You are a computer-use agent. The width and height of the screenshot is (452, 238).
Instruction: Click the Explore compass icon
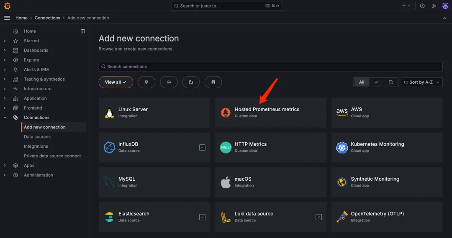coord(15,60)
